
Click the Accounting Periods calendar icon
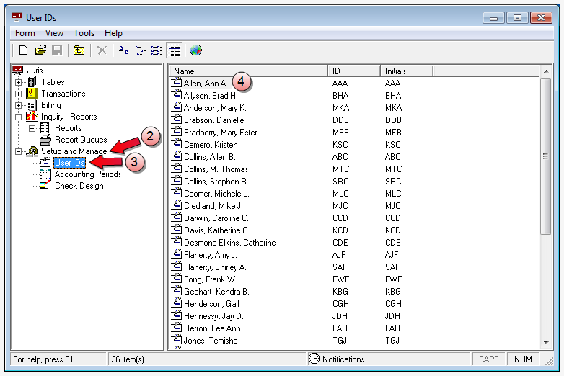(x=45, y=174)
